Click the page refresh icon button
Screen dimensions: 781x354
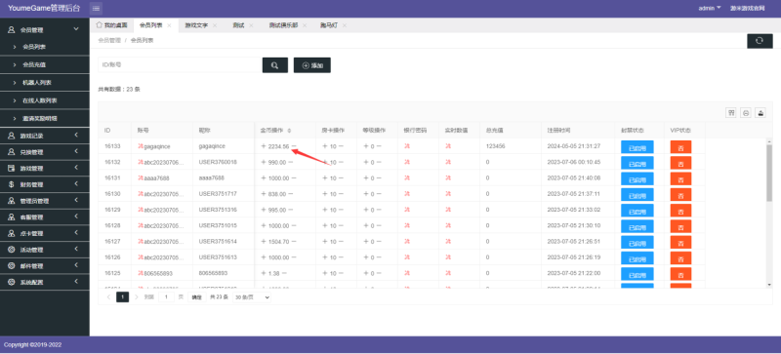[760, 41]
